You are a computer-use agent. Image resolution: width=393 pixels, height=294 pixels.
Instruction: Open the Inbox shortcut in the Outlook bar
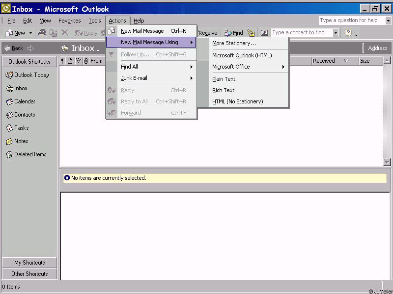click(x=17, y=88)
